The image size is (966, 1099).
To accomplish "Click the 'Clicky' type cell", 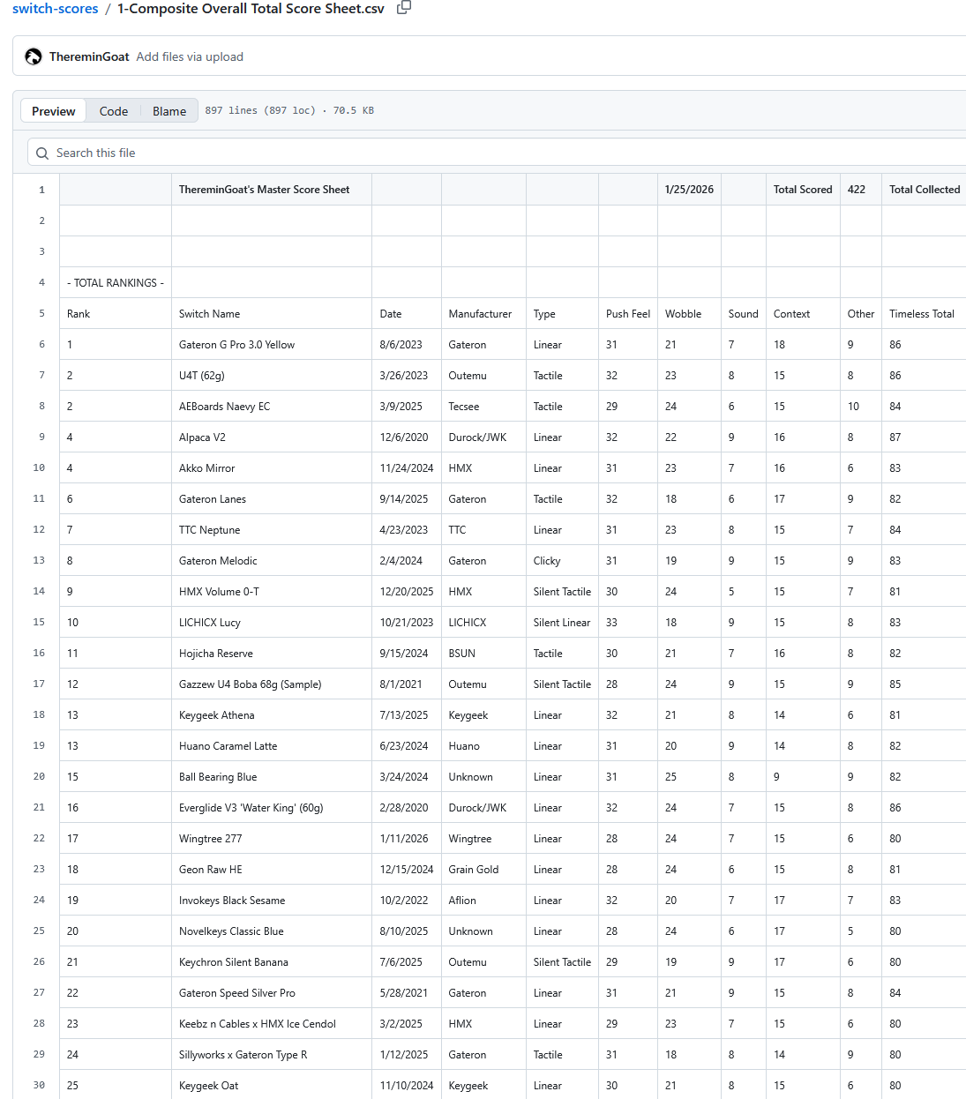I will 562,560.
